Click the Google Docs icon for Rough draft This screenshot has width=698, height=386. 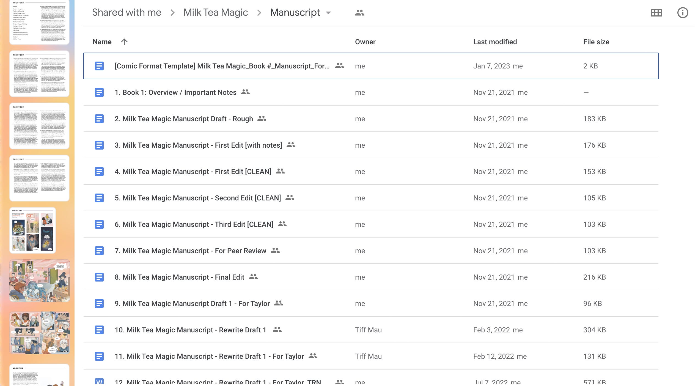[x=99, y=119]
